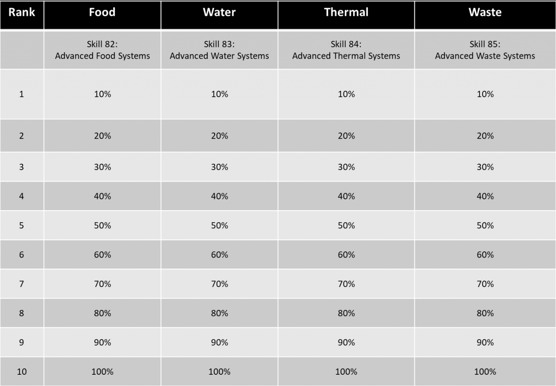Click the rank 10 row number cell
This screenshot has width=556, height=386.
[x=22, y=372]
